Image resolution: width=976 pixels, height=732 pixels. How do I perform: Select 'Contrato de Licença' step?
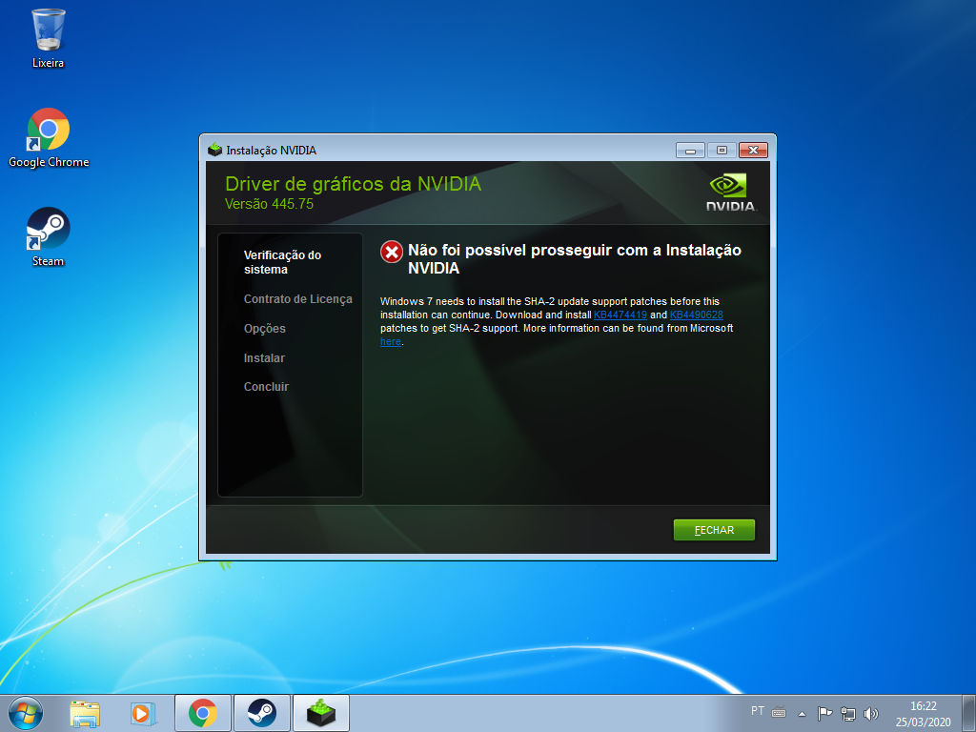tap(298, 298)
